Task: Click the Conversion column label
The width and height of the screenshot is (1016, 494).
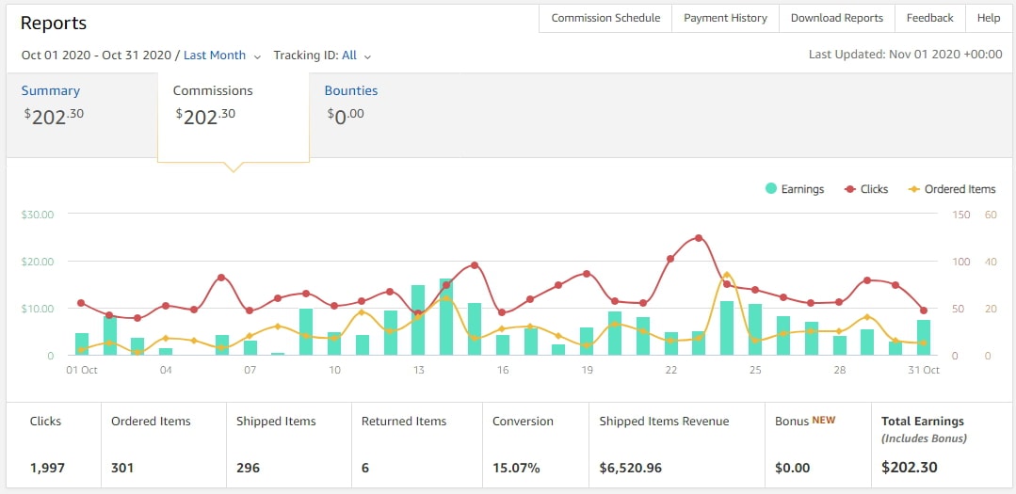Action: point(523,422)
